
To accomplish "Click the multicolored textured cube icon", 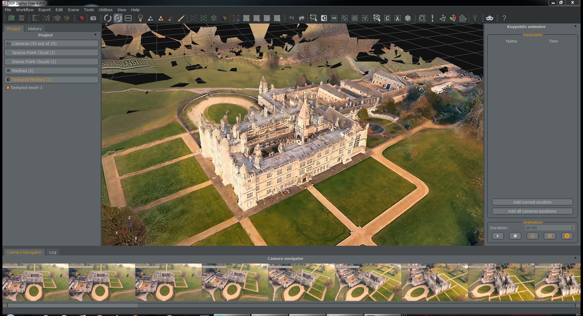I will 224,18.
